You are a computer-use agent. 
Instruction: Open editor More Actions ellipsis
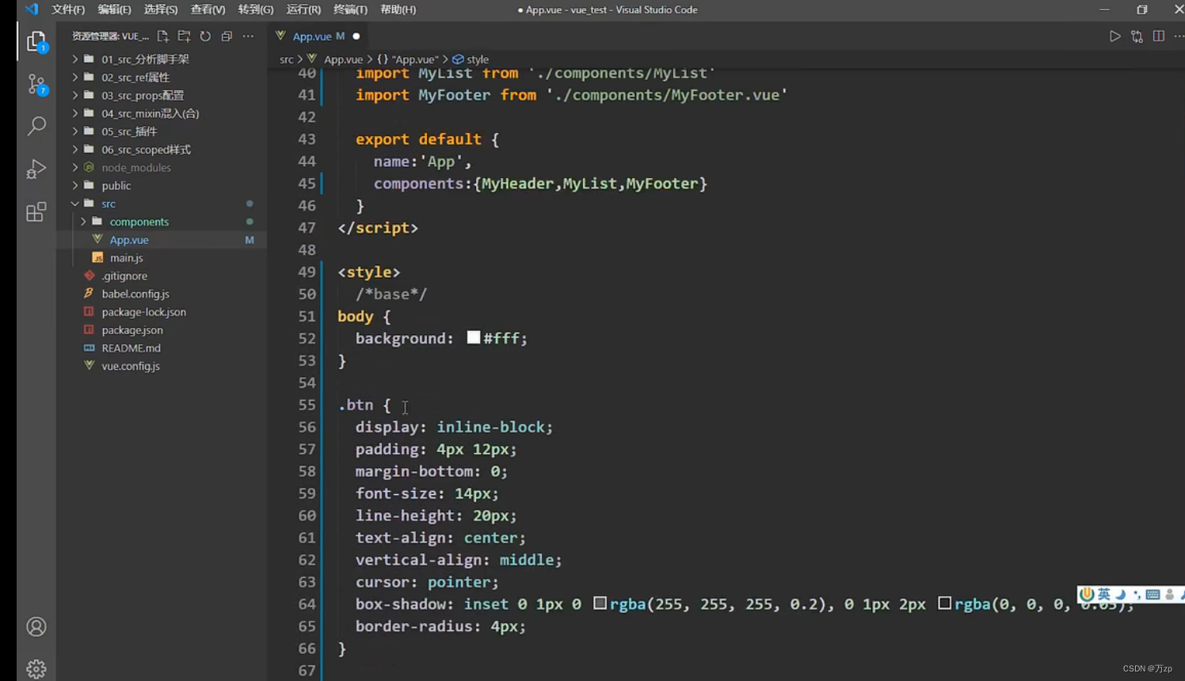(x=1179, y=36)
